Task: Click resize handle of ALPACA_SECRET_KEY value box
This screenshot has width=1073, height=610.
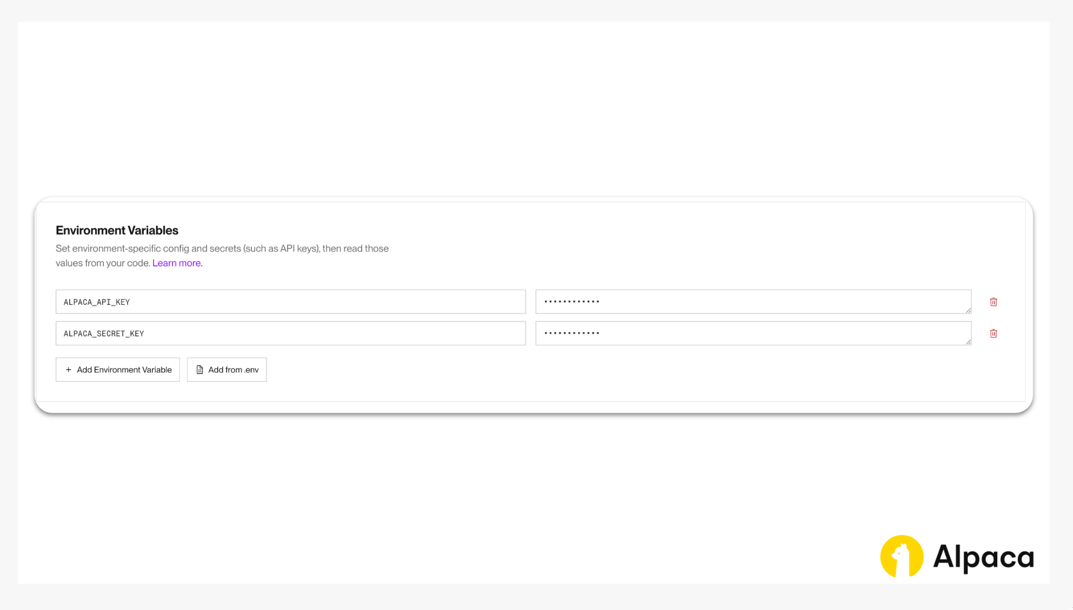Action: 968,342
